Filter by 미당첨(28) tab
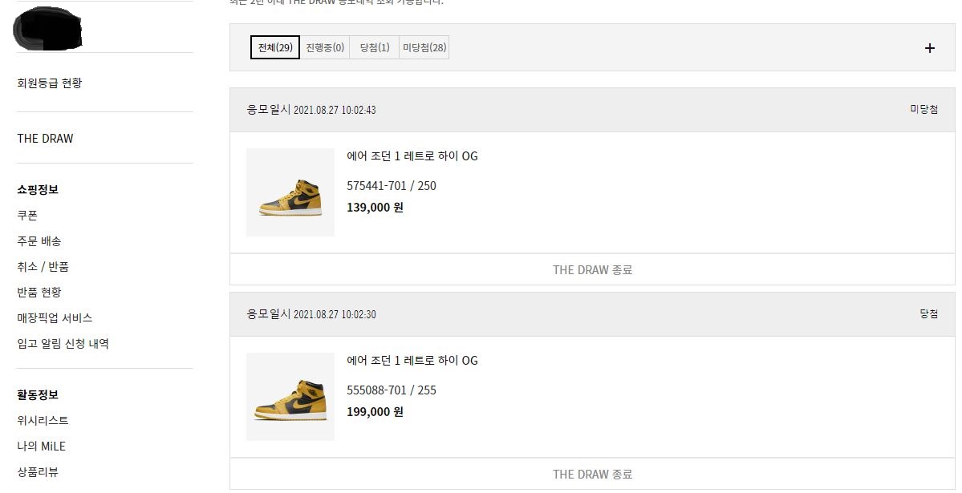This screenshot has width=962, height=493. point(424,47)
